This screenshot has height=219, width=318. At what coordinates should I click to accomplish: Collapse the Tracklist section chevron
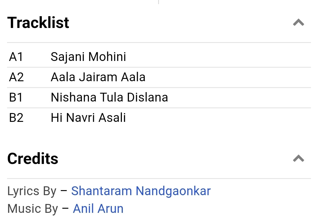point(298,23)
